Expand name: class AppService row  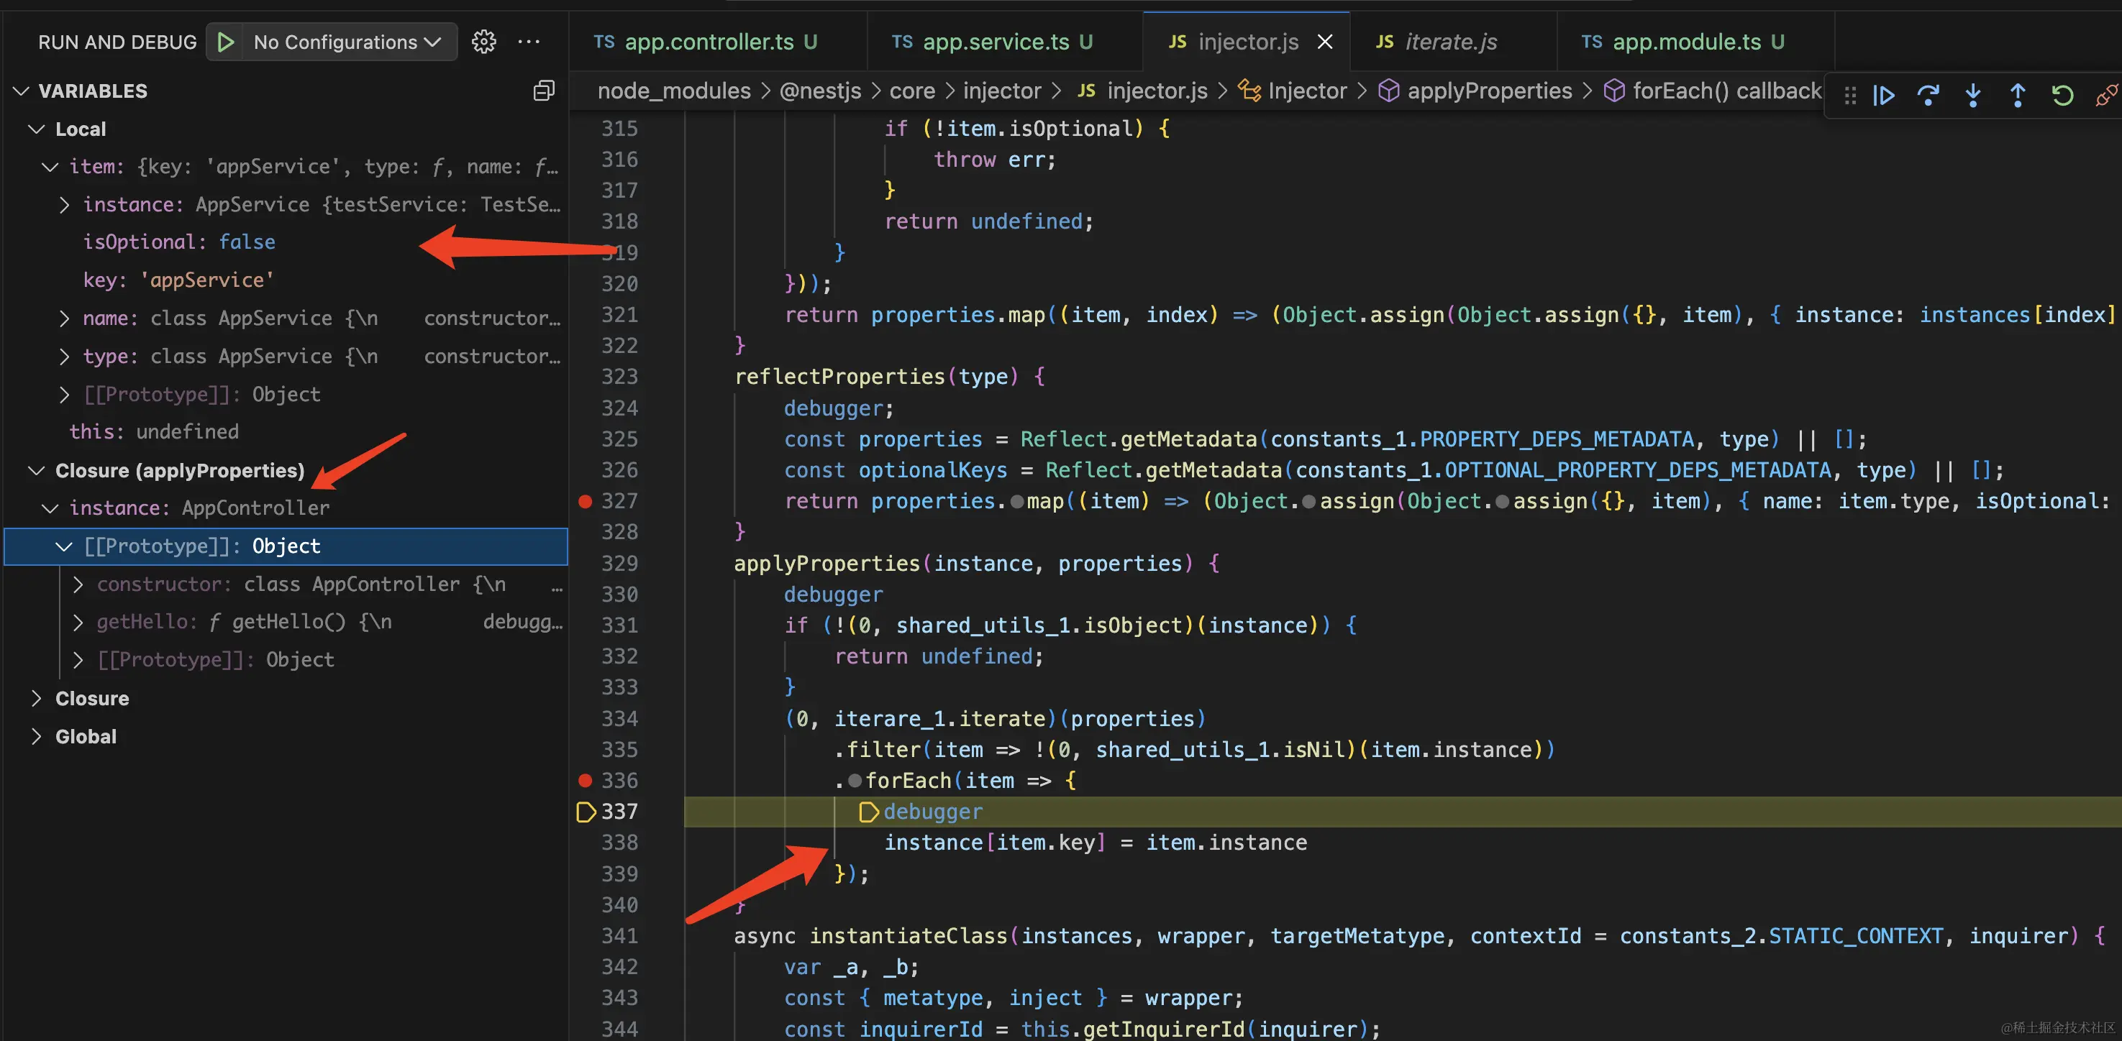pyautogui.click(x=64, y=318)
